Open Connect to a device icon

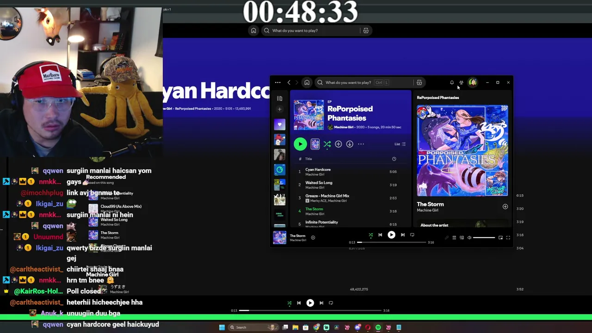pos(462,238)
